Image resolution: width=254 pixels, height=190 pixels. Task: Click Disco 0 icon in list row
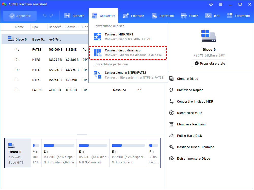(x=11, y=39)
